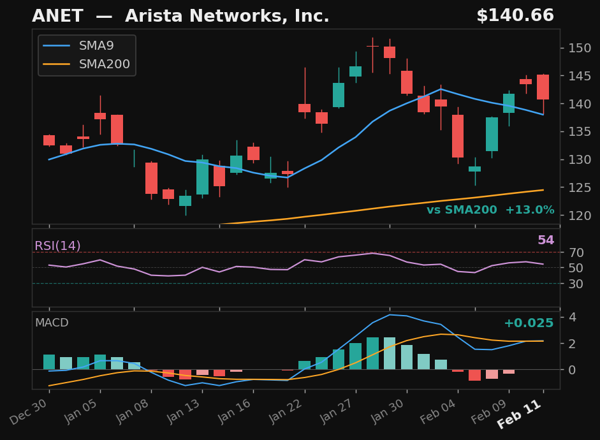Click the first red candlestick on Dec 30
This screenshot has height=440, width=600.
pos(49,140)
